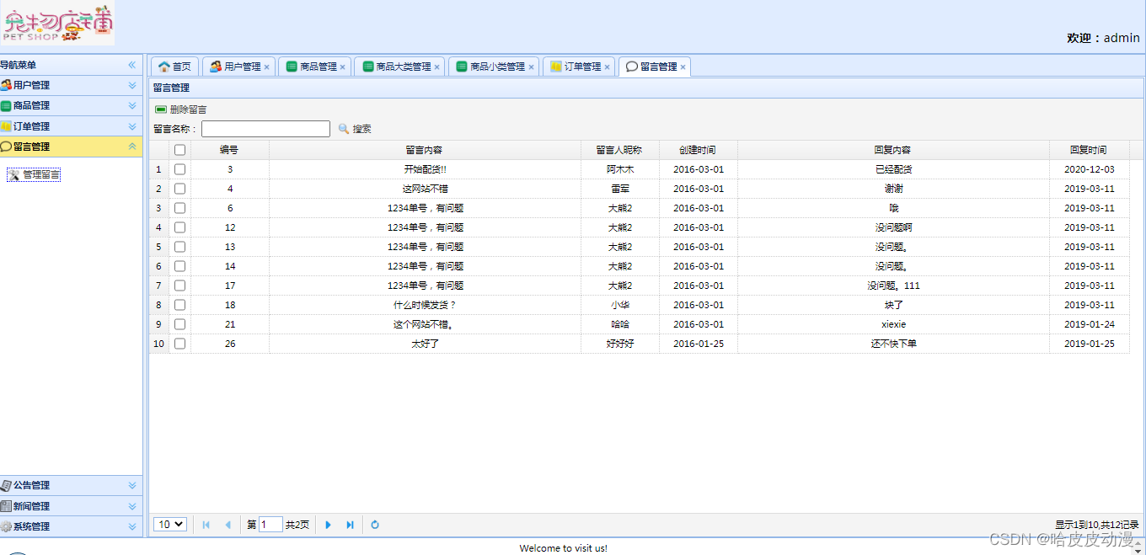Sort by the 留言内容 column header
Screen dimensions: 1146x555
pyautogui.click(x=424, y=150)
